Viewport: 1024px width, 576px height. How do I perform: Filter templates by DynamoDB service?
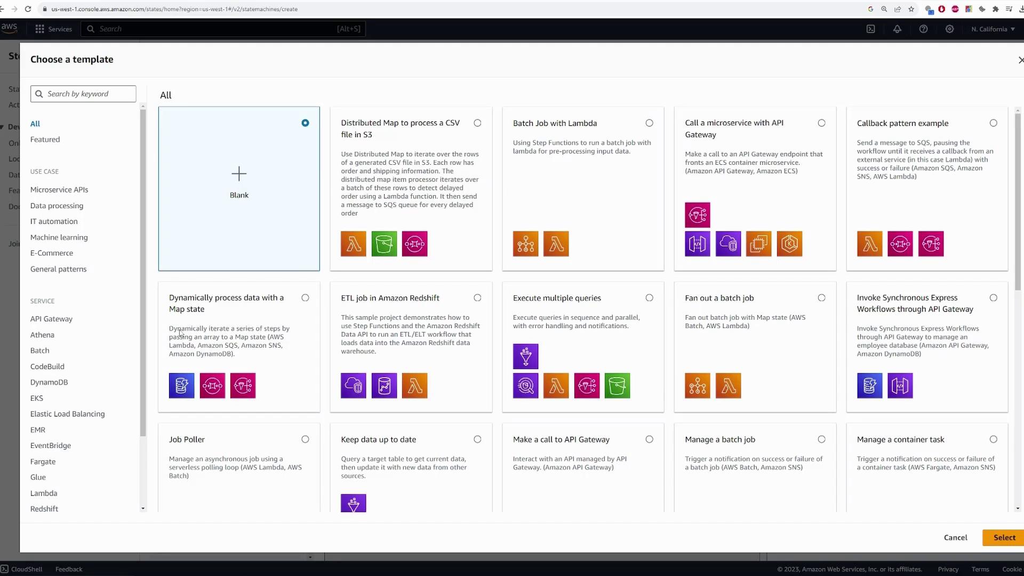point(49,382)
